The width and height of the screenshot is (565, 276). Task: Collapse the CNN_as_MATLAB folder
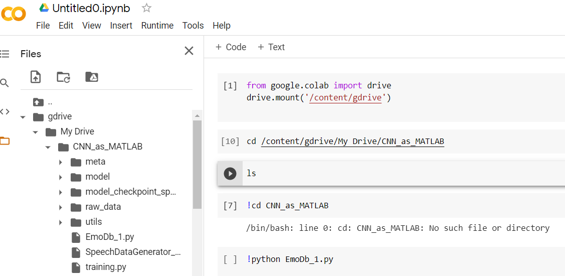click(x=48, y=147)
